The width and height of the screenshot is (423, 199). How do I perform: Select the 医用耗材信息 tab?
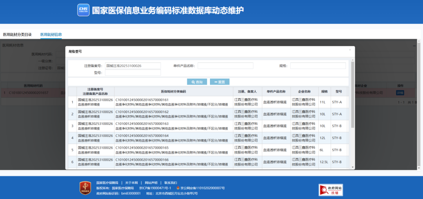(x=51, y=34)
